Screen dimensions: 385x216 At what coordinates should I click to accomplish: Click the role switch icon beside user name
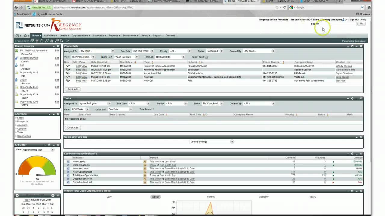344,20
